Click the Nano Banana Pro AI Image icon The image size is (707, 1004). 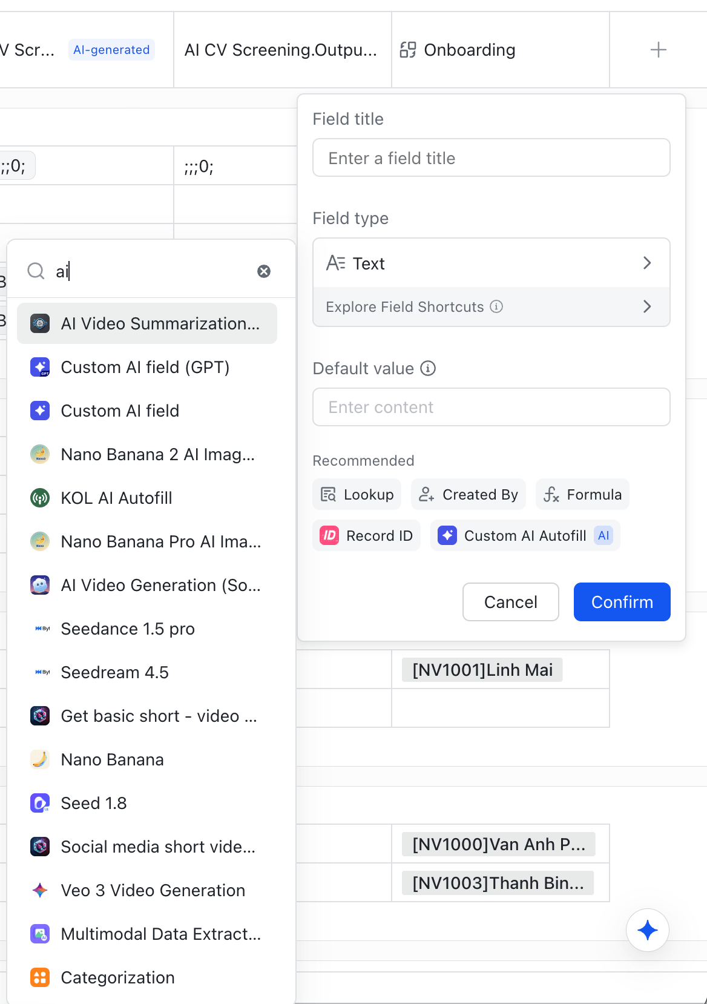pos(40,541)
